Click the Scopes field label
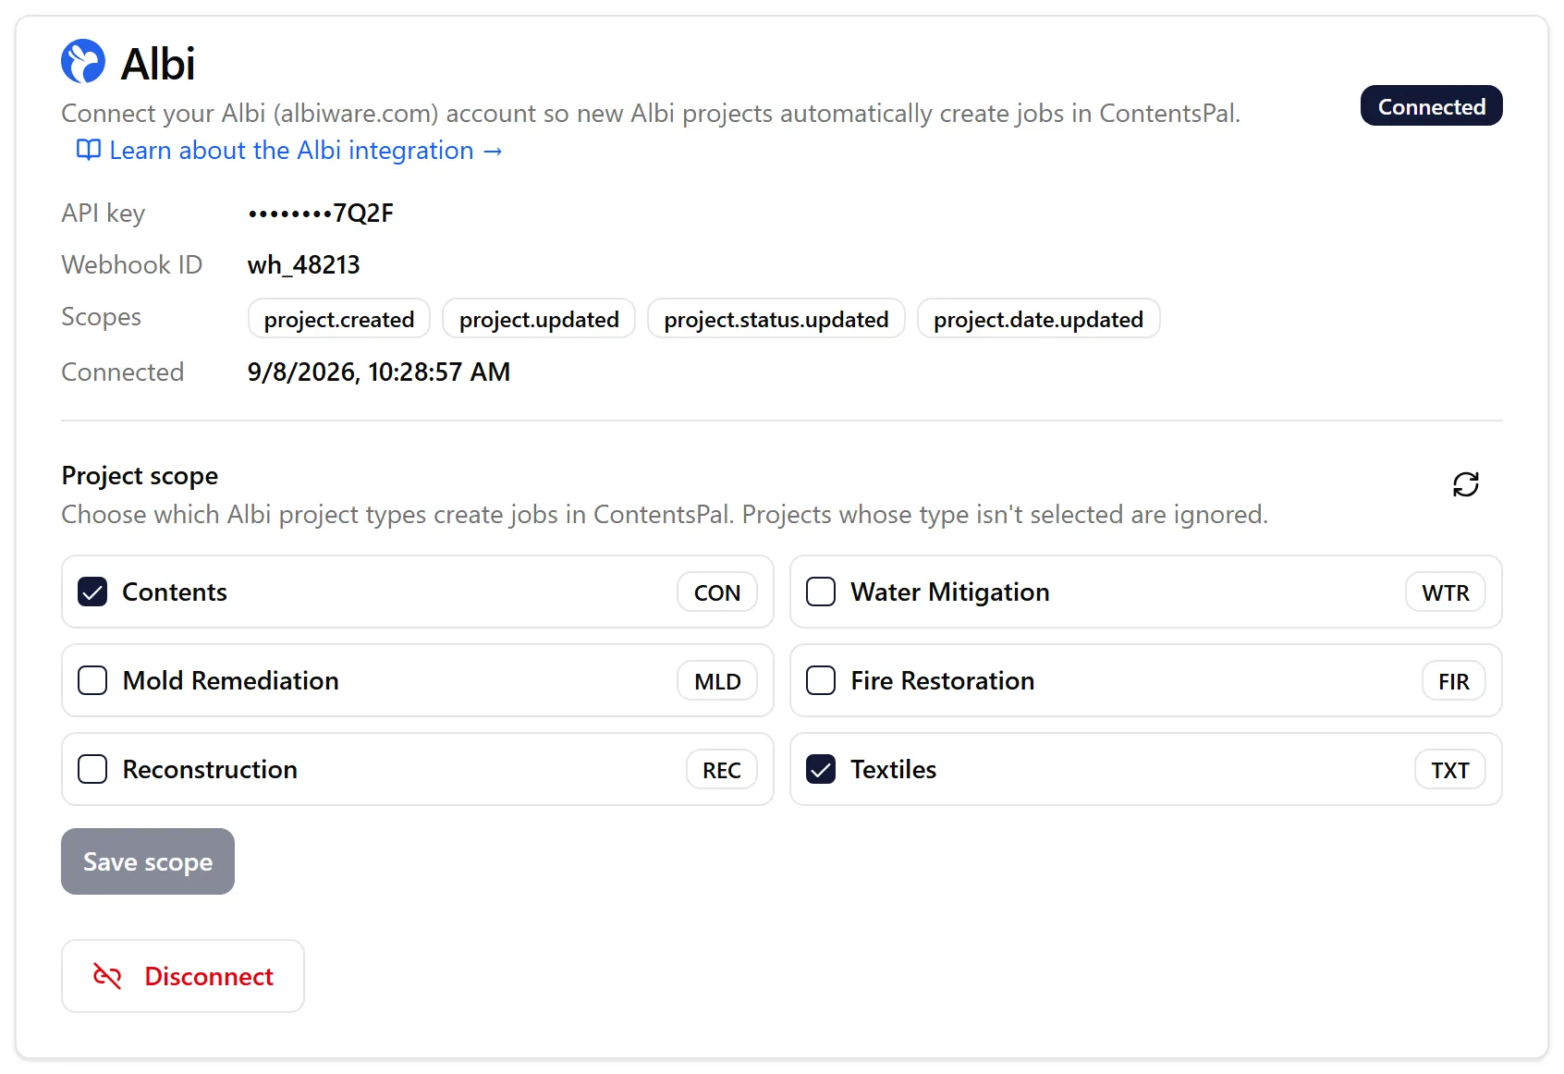Screen dimensions: 1564x1074 tap(102, 317)
